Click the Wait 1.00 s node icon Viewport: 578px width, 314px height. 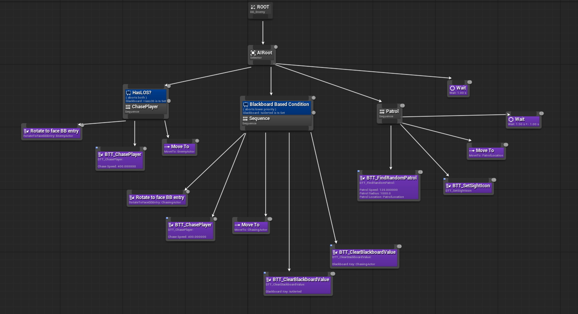point(452,88)
